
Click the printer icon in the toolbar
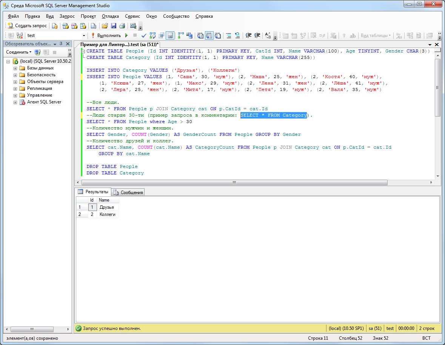point(122,26)
